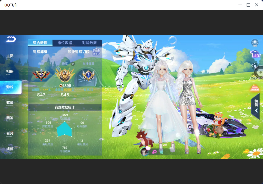The image size is (263, 184).
Task: Open the 名片 Cardcase sidebar page
Action: pos(10,134)
